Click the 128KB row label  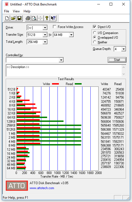[11, 121]
